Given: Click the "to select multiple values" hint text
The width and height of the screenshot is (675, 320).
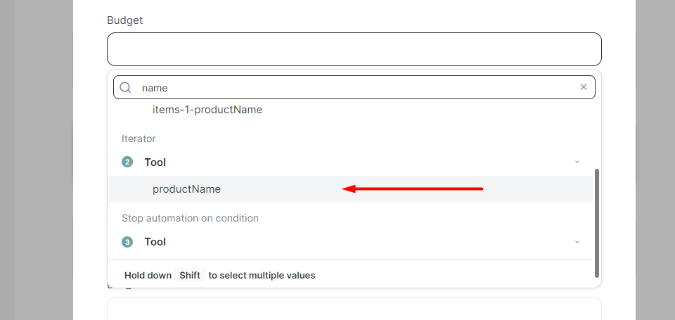Looking at the screenshot, I should click(x=262, y=275).
